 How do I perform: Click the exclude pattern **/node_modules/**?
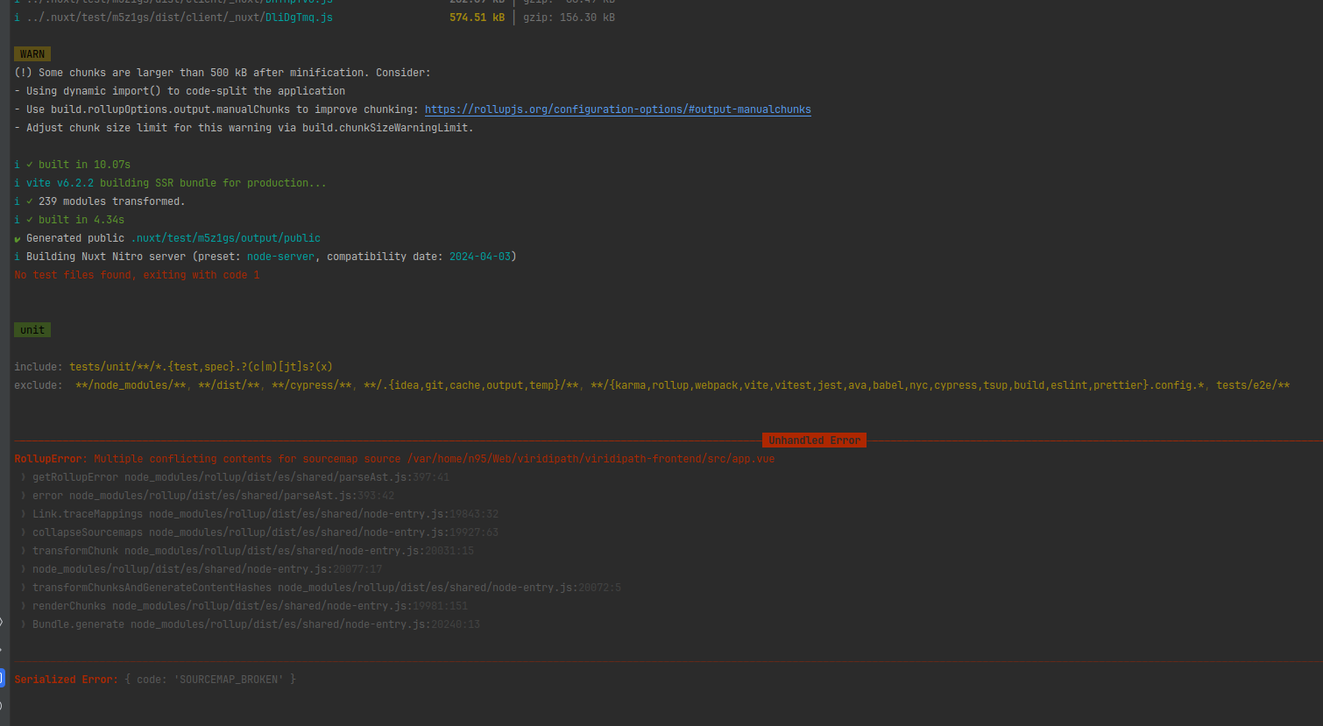point(131,385)
